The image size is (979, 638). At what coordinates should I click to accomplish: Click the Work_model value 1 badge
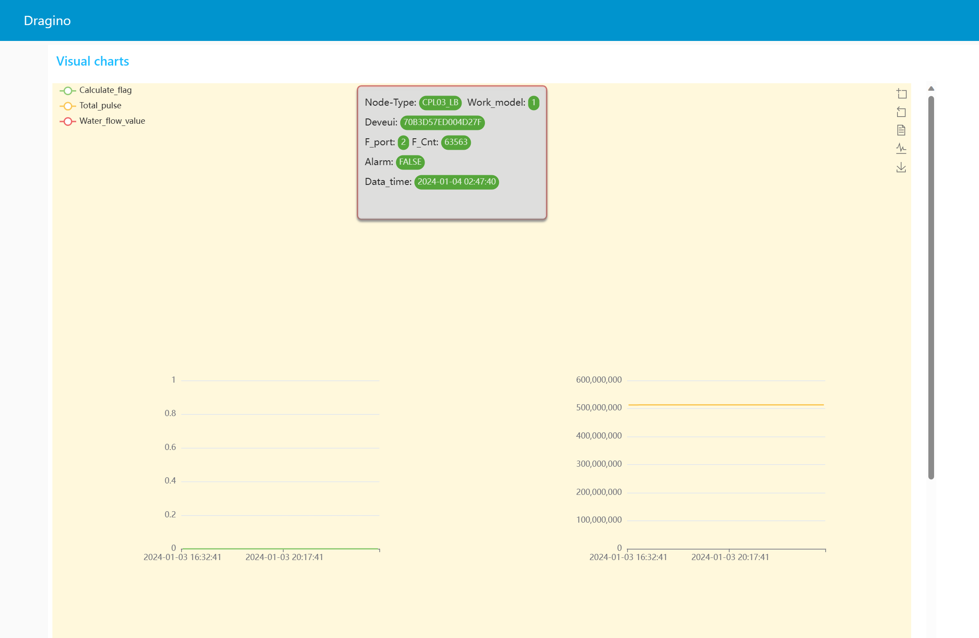click(x=533, y=103)
